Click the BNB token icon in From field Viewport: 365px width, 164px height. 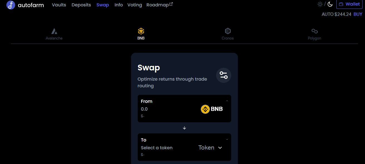tap(205, 109)
